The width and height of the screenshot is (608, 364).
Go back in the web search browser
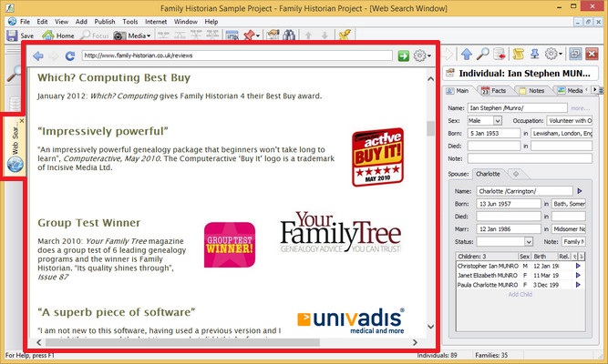(38, 56)
